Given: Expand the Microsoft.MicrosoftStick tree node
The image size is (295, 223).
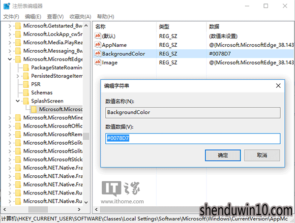Looking at the screenshot, I should click(10, 159).
